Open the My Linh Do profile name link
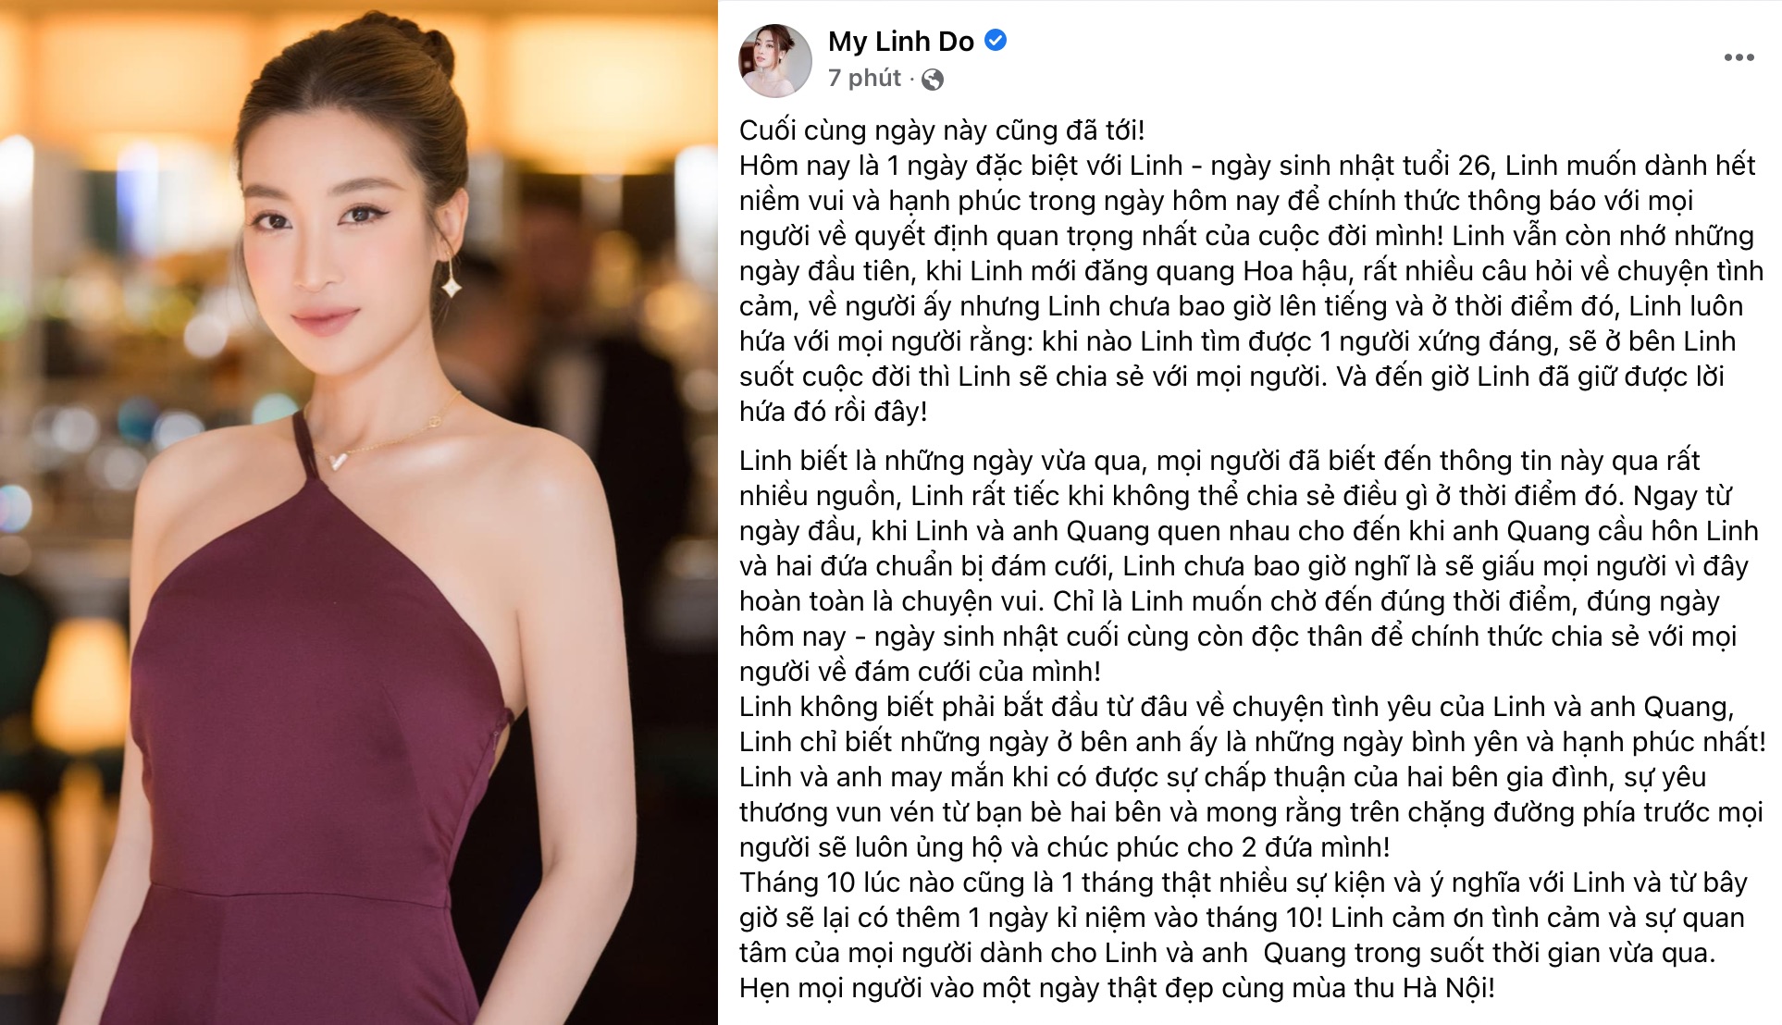Image resolution: width=1782 pixels, height=1025 pixels. coord(900,42)
